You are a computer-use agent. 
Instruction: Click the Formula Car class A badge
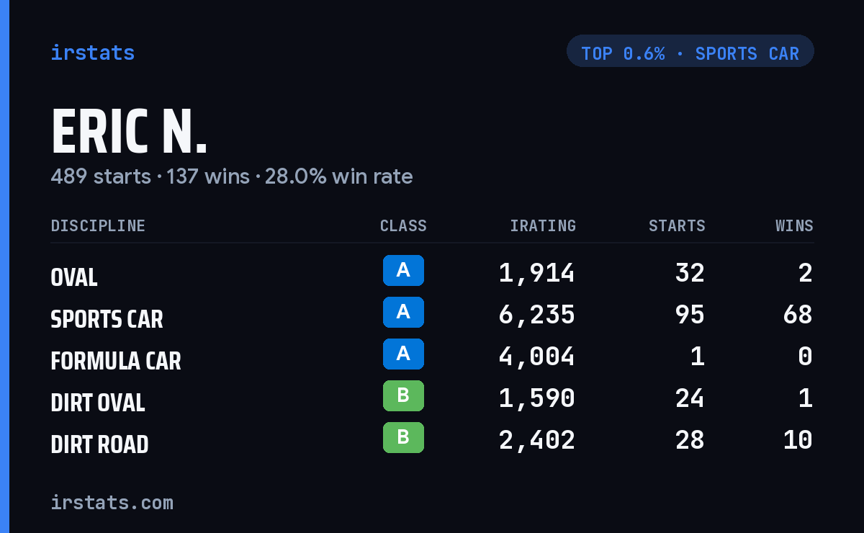pos(403,354)
